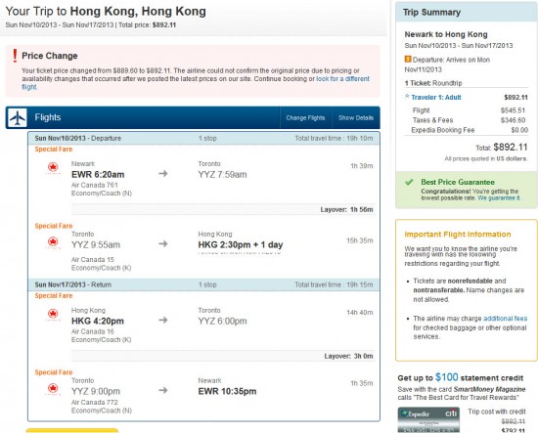Screen dimensions: 538x433
Task: Click the Trip Summary panel header
Action: [x=467, y=13]
